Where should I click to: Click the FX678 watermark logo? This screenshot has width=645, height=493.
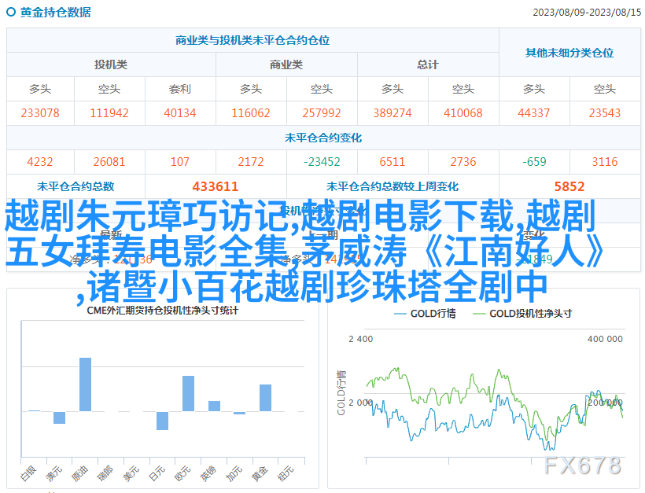click(x=582, y=465)
